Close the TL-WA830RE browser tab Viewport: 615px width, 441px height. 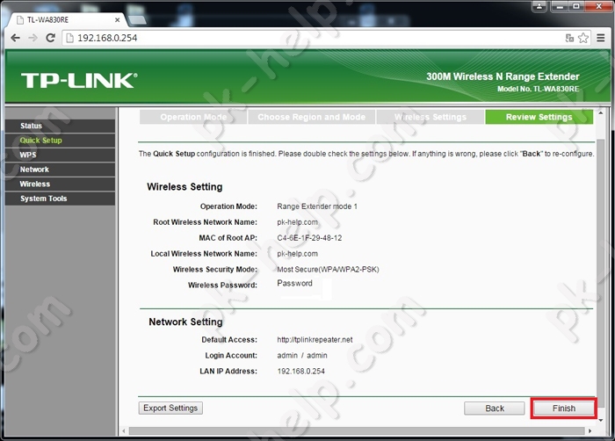point(117,19)
